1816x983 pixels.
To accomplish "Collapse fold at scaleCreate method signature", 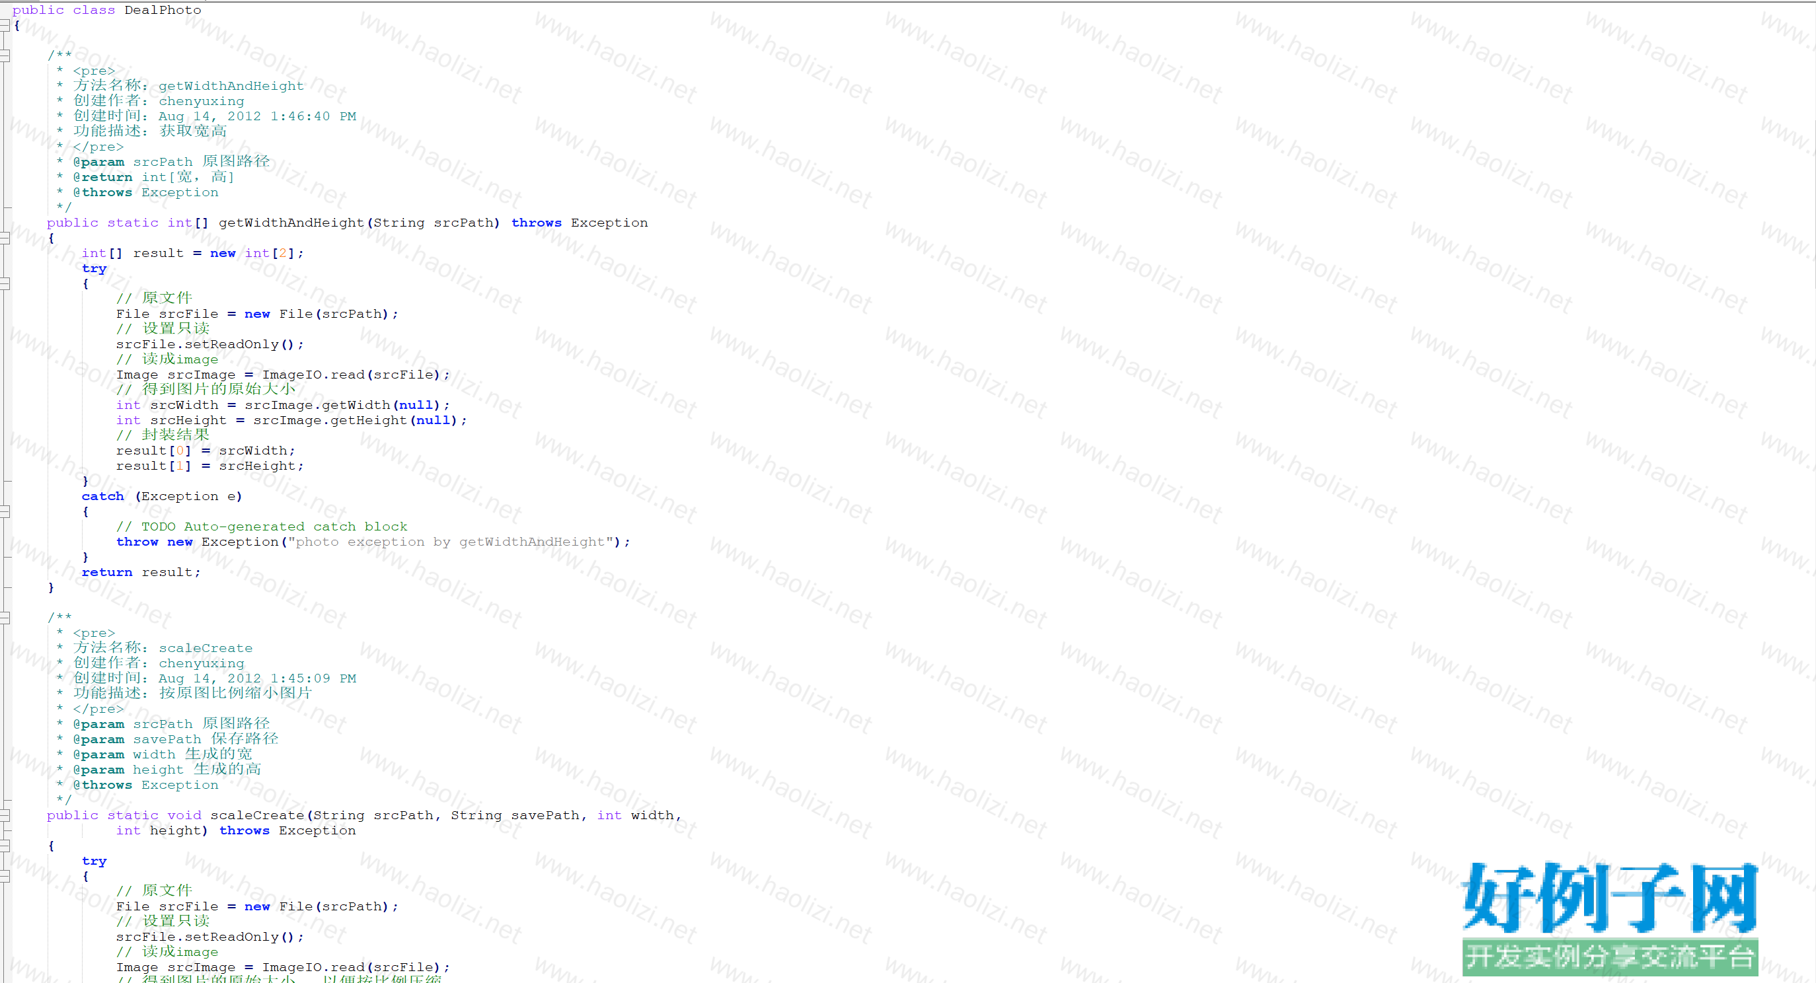I will click(4, 815).
